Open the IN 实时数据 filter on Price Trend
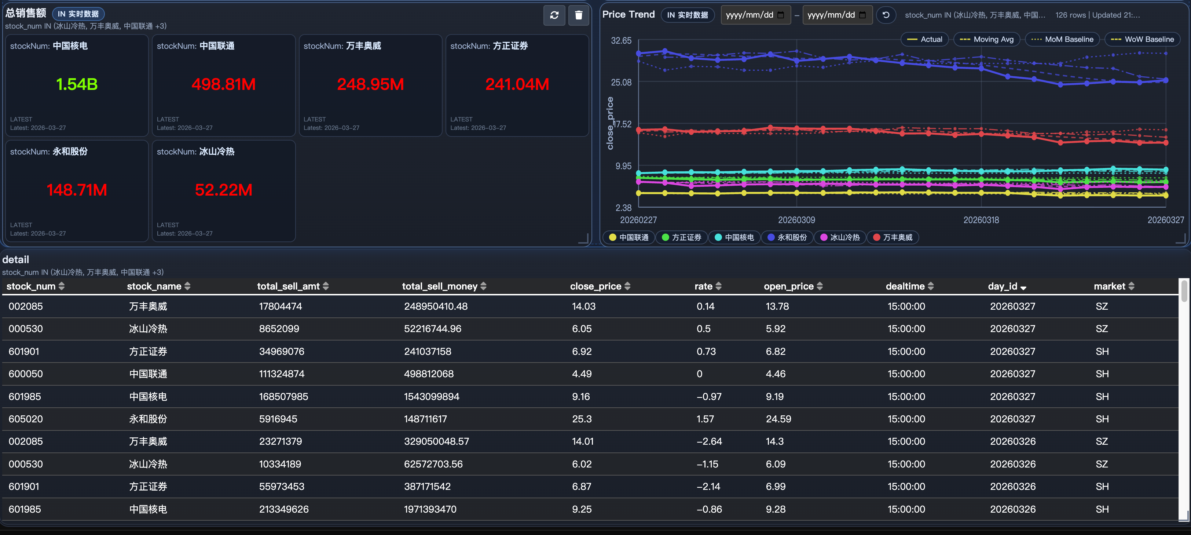The width and height of the screenshot is (1191, 535). click(688, 14)
